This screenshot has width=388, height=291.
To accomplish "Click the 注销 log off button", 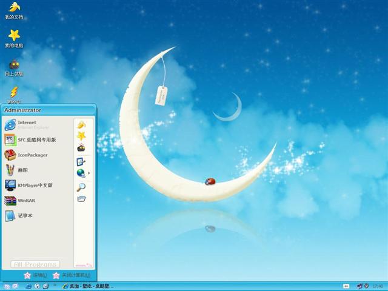I will pyautogui.click(x=35, y=275).
